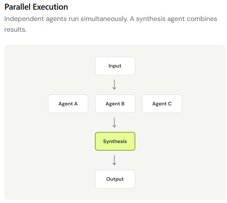Click the word Execution in heading
Screen dimensions: 227x203
[50, 7]
